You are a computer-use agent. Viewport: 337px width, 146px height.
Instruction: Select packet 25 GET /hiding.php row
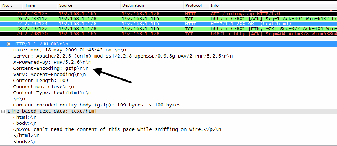pyautogui.click(x=168, y=14)
